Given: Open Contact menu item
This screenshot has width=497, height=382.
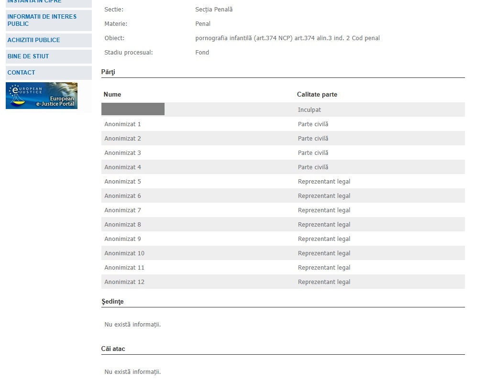Looking at the screenshot, I should pyautogui.click(x=48, y=73).
